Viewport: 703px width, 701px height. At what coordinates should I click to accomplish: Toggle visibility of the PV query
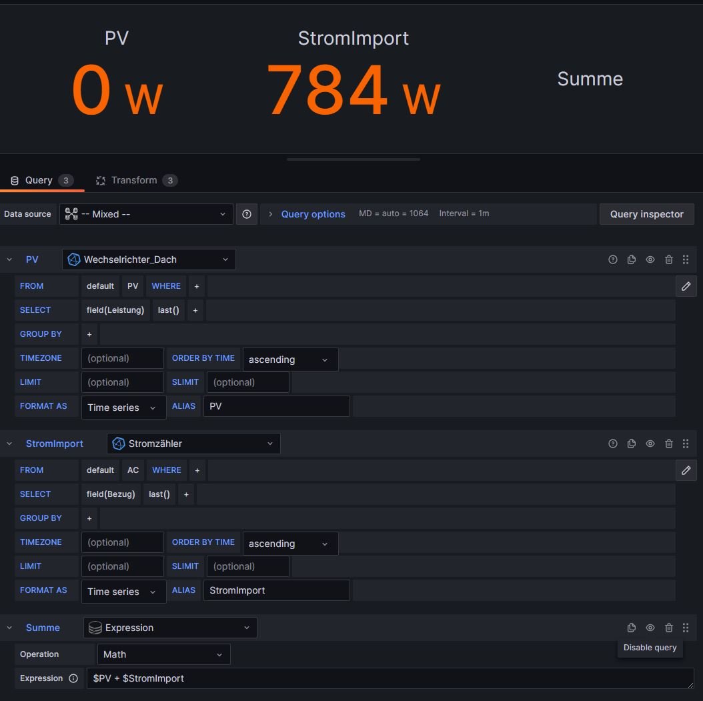(x=650, y=259)
